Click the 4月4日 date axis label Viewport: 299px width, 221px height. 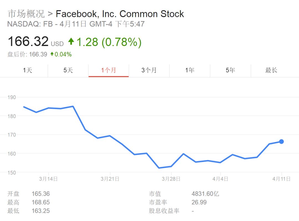click(220, 179)
